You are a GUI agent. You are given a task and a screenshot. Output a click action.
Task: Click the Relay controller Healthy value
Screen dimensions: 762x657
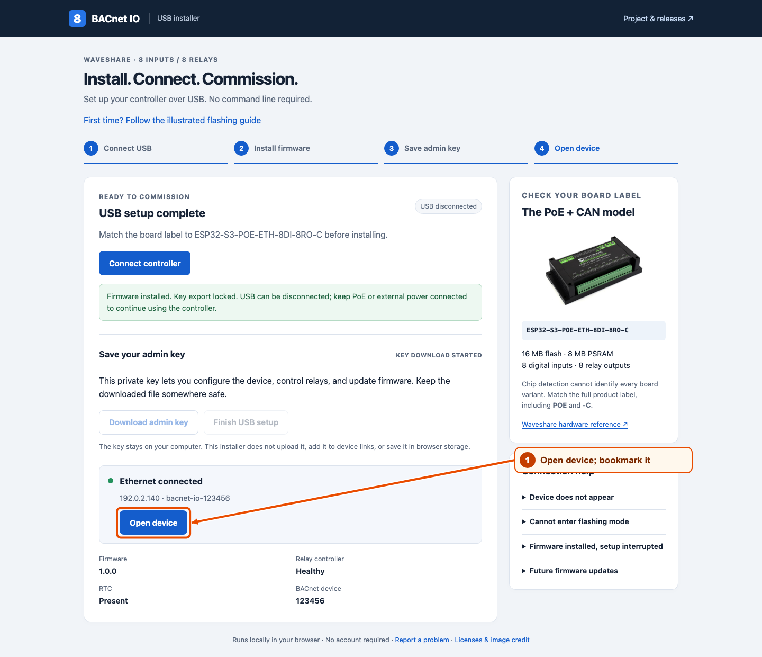pyautogui.click(x=310, y=571)
